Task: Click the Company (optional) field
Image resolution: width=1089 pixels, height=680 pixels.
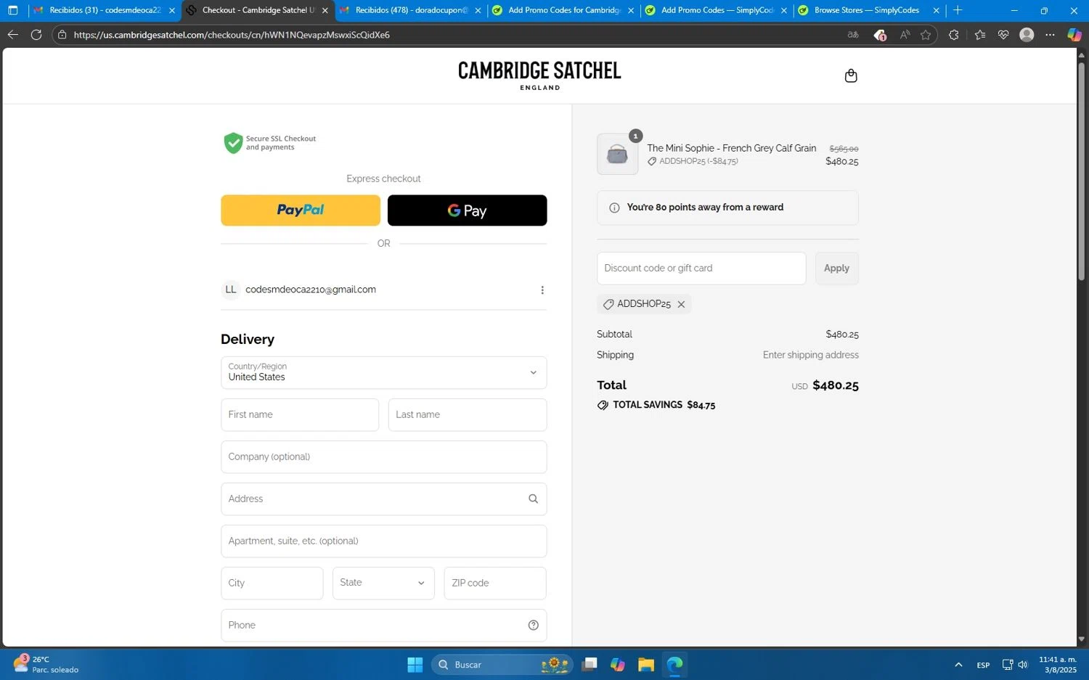Action: (384, 457)
